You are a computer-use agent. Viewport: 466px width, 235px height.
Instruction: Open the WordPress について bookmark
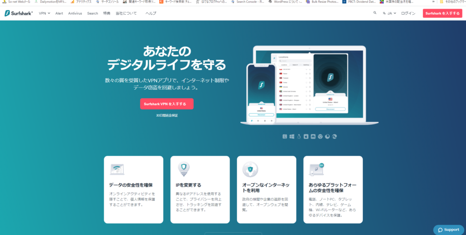coord(285,2)
